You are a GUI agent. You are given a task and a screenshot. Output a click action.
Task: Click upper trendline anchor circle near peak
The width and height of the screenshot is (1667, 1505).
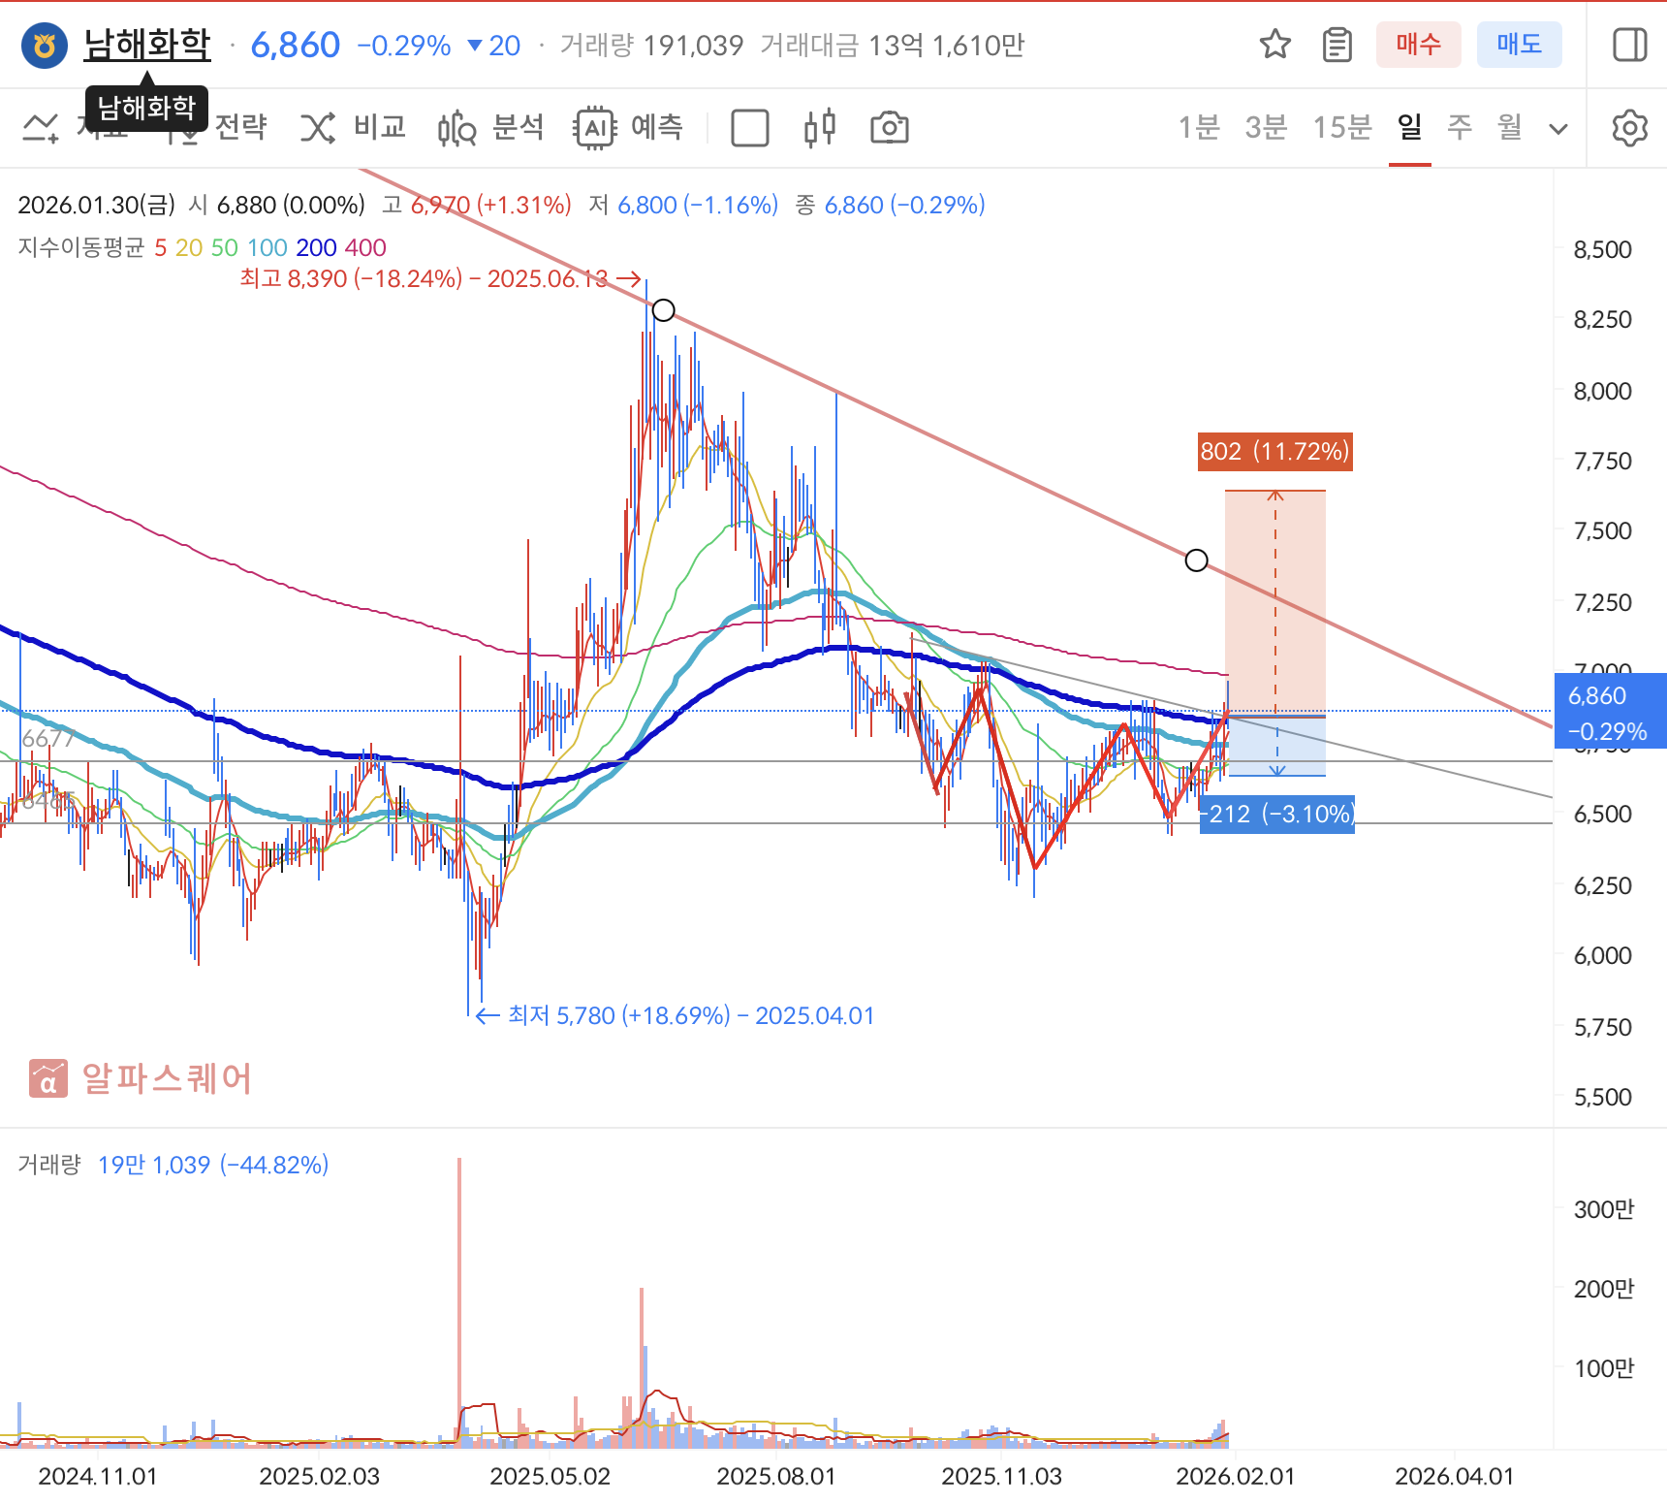[663, 310]
